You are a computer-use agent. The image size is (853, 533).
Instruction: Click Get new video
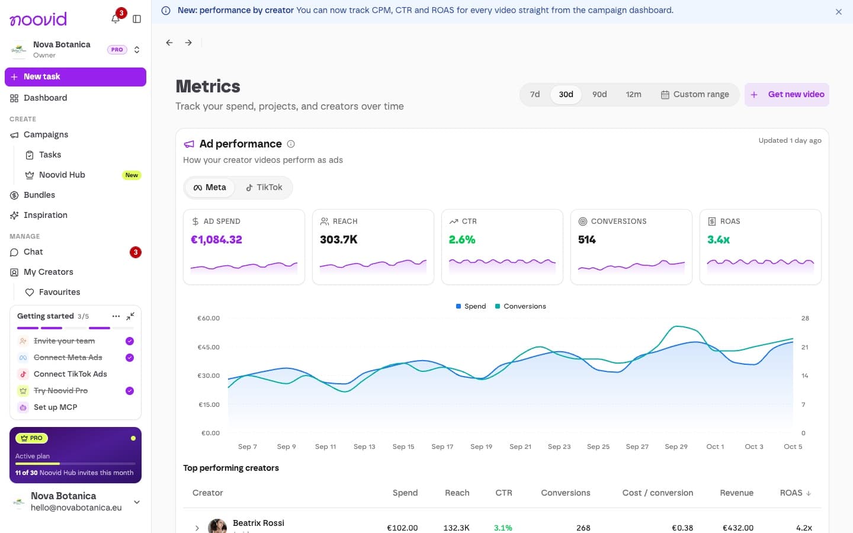click(787, 95)
